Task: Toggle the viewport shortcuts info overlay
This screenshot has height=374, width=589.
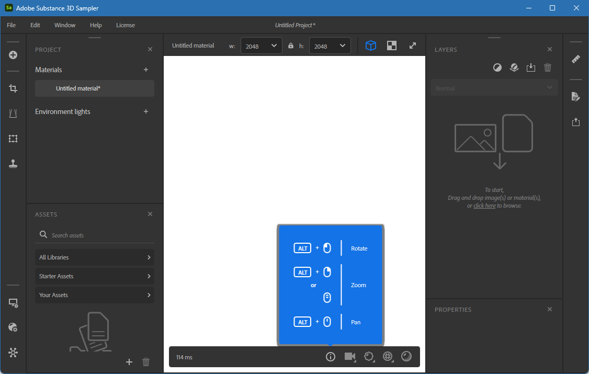Action: click(x=331, y=357)
